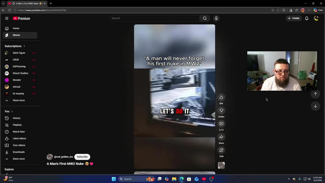Reload the page in the browser
Screen dimensions: 325x183
tap(9, 10)
